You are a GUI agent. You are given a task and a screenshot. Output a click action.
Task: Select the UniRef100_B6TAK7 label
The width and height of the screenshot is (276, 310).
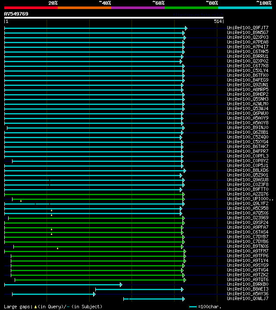pos(248,146)
